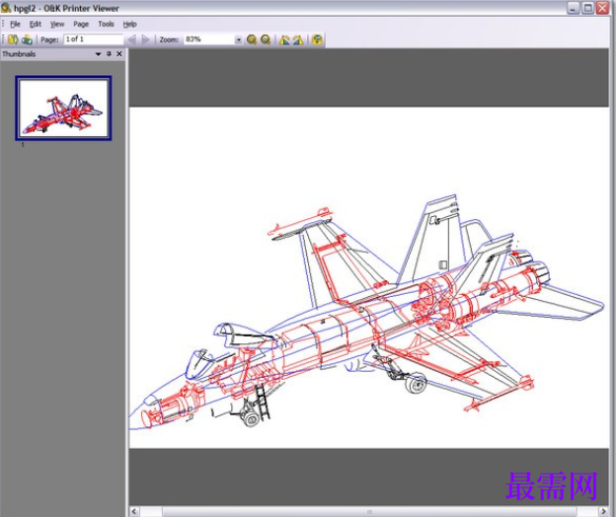Click the rotate left toolbar icon
The width and height of the screenshot is (616, 517).
[284, 39]
